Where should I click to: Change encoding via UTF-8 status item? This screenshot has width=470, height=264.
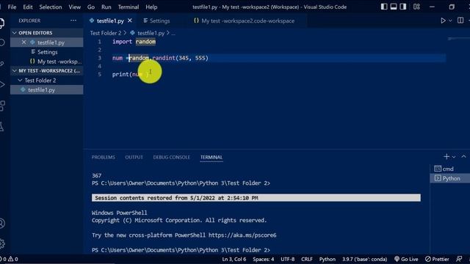click(287, 259)
